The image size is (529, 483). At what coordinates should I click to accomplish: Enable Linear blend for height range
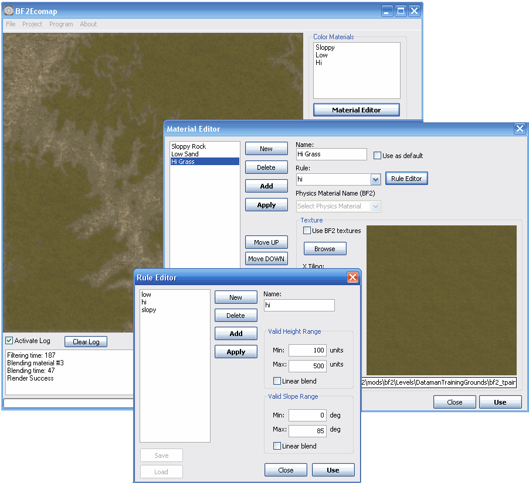click(277, 381)
